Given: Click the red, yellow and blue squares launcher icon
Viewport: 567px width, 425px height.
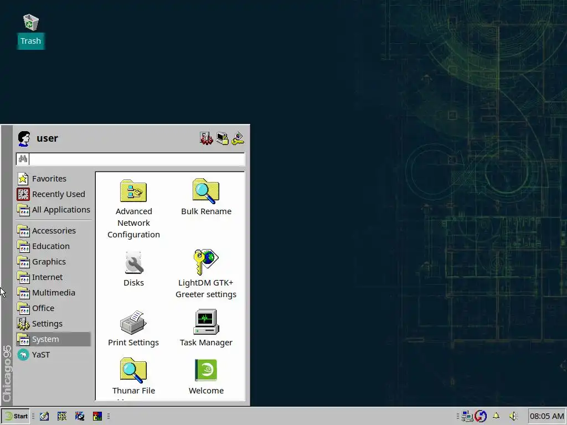Looking at the screenshot, I should 97,416.
